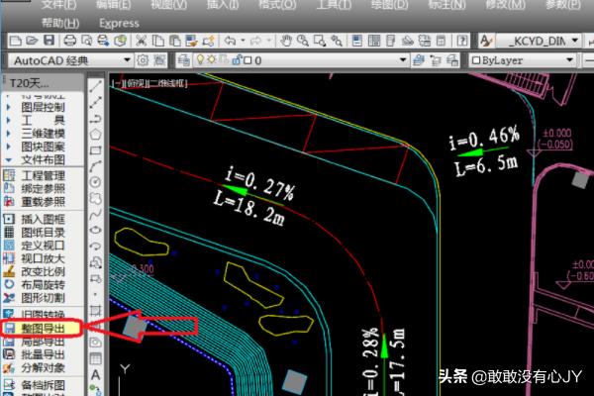The width and height of the screenshot is (594, 396).
Task: Select the Arc draw tool
Action: [95, 166]
